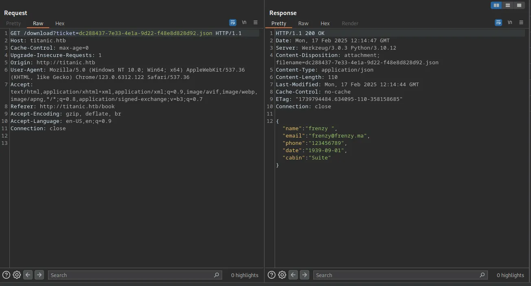The width and height of the screenshot is (531, 286).
Task: Toggle non-printable characters in Request panel
Action: click(244, 22)
